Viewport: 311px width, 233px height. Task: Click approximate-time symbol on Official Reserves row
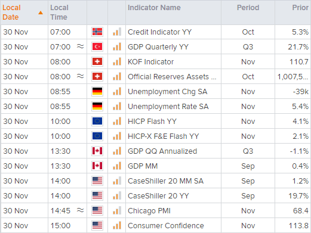point(81,76)
